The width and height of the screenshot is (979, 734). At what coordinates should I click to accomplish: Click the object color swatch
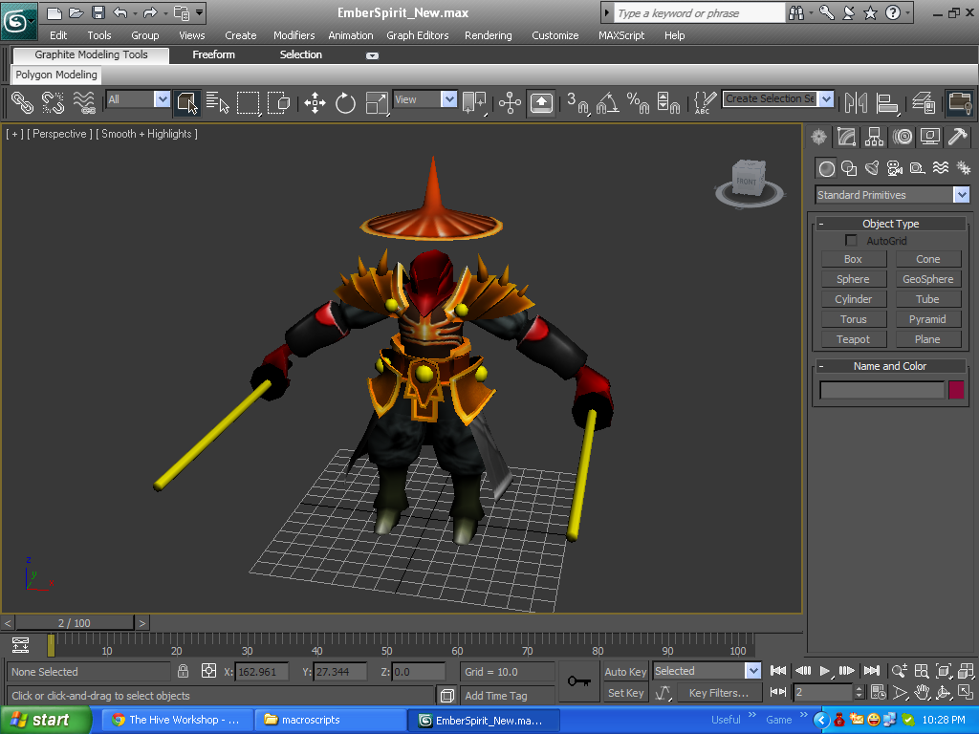[956, 390]
